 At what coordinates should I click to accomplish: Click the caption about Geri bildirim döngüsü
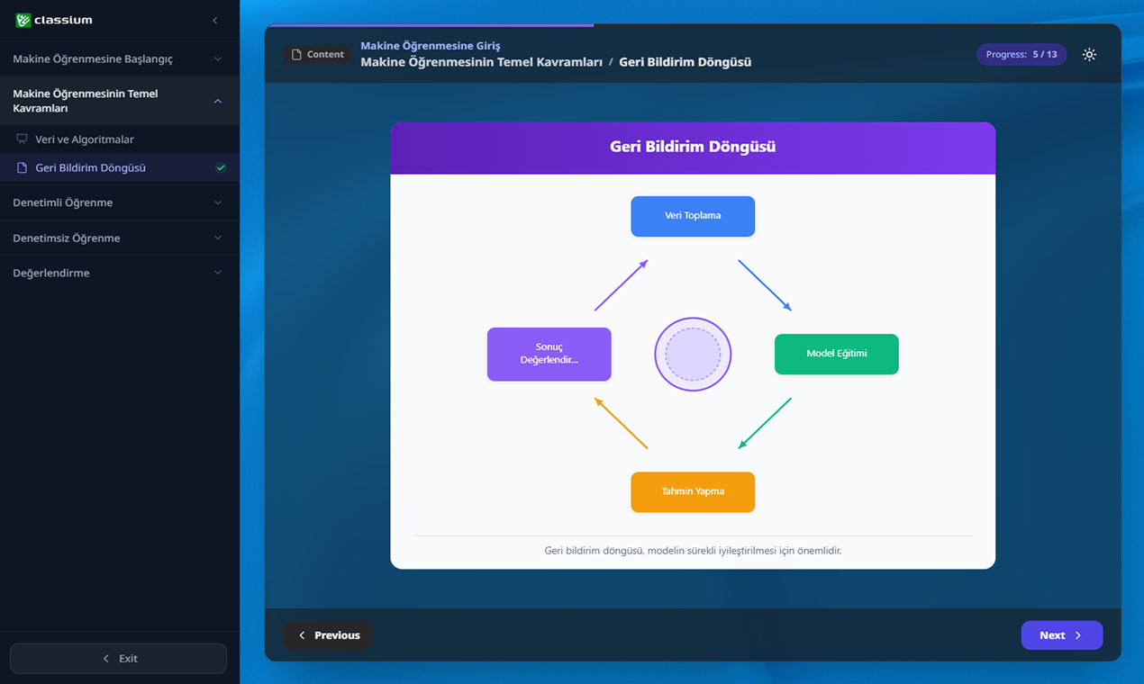pos(693,550)
